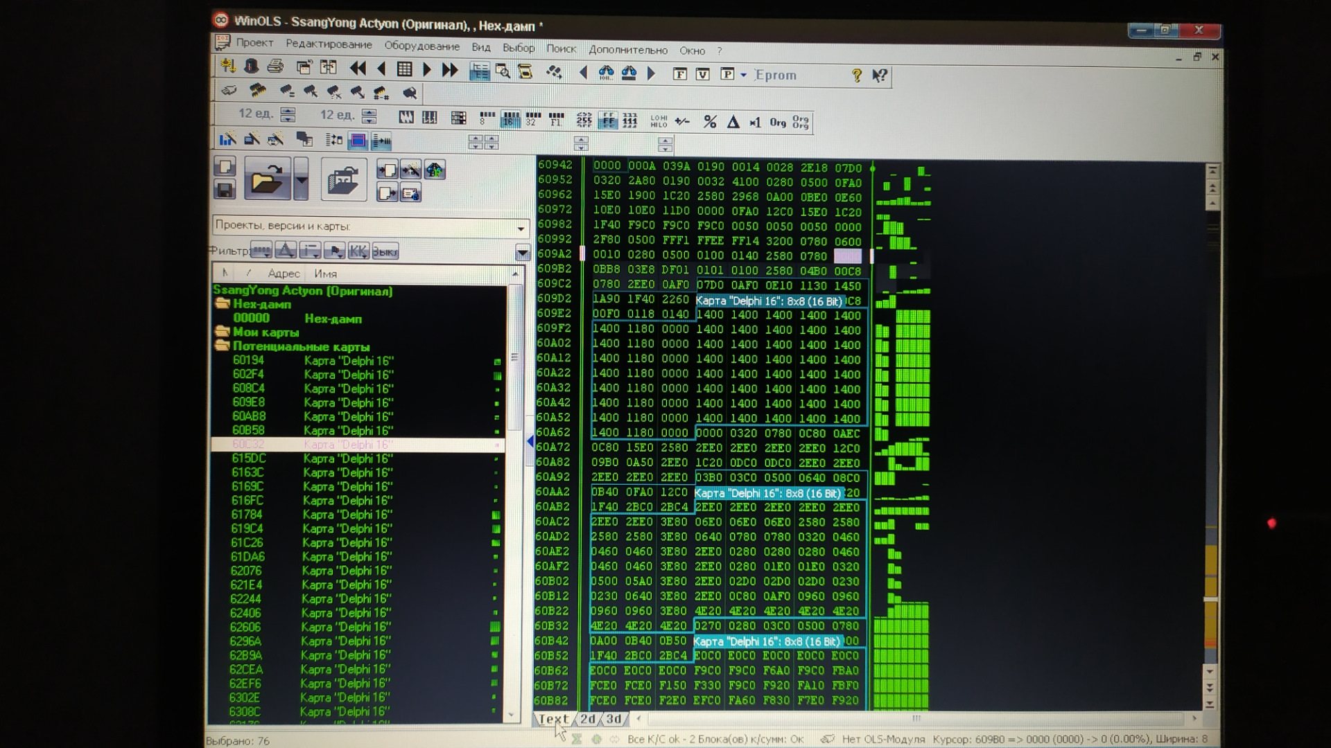
Task: Toggle the pink-framed window view button
Action: pos(358,141)
